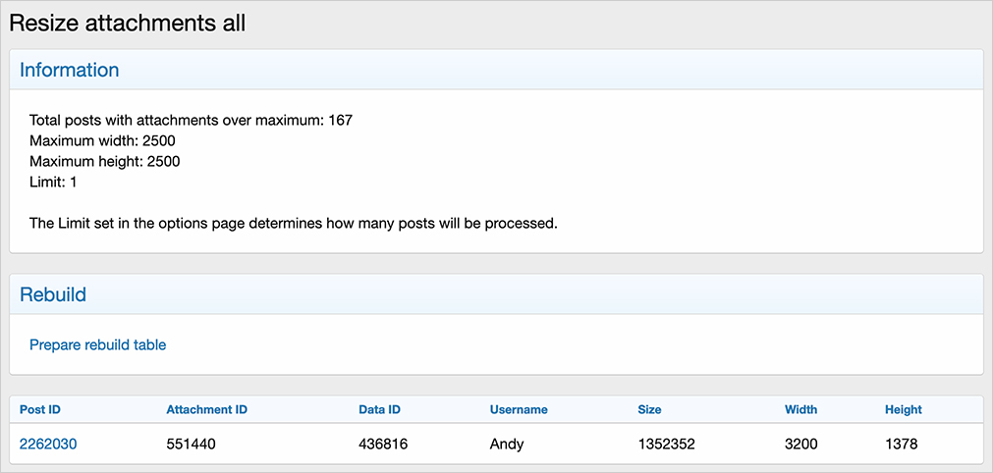The height and width of the screenshot is (473, 993).
Task: Click the Total posts with attachments line
Action: point(191,120)
